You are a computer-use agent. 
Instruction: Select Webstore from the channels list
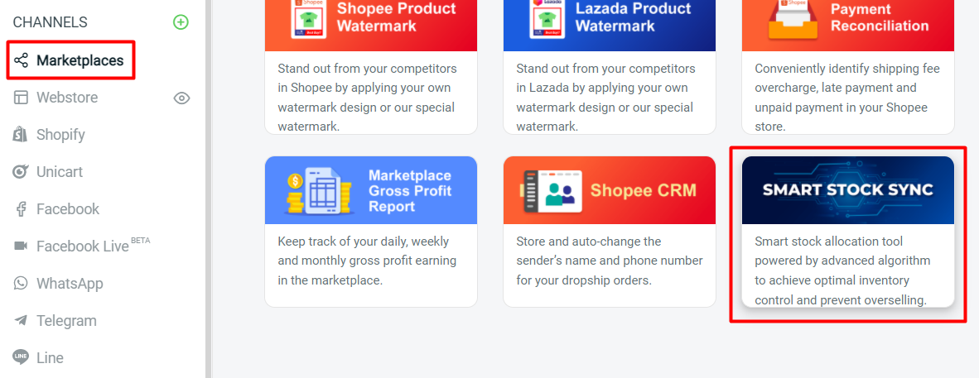pyautogui.click(x=67, y=98)
